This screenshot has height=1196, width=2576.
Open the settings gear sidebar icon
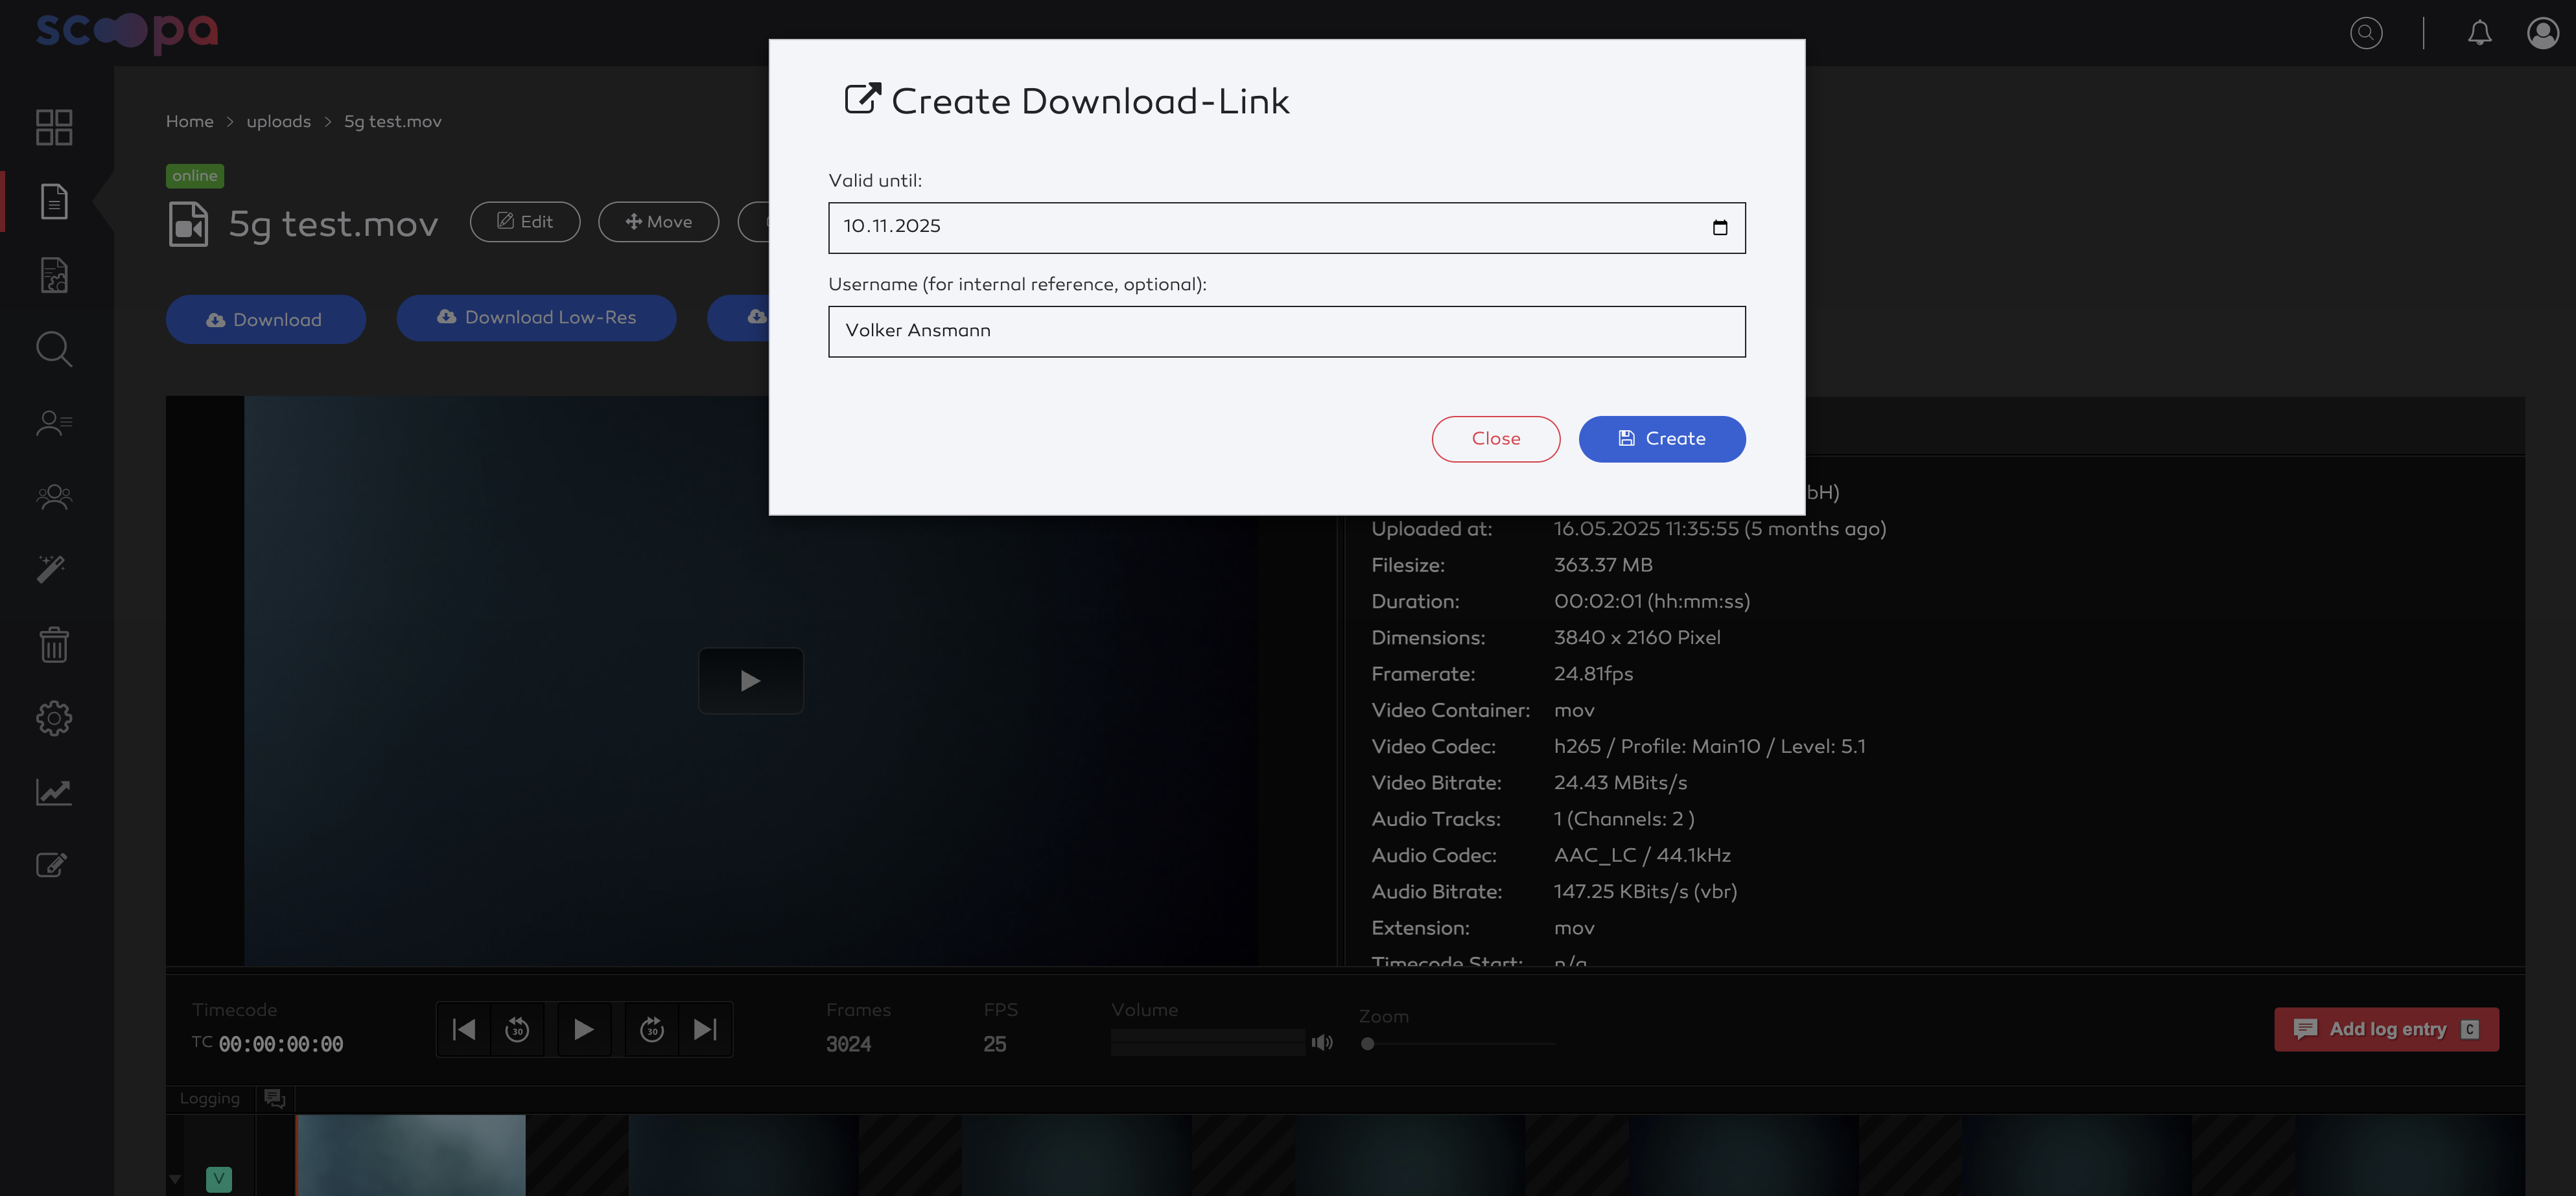coord(54,719)
